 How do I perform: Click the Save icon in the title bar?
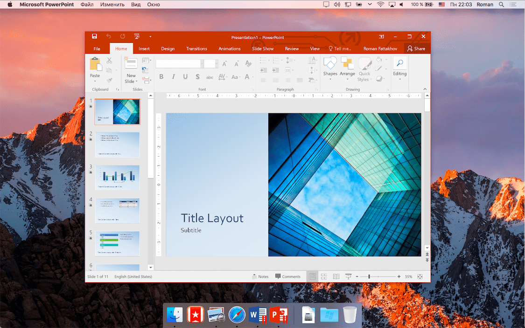tap(94, 36)
